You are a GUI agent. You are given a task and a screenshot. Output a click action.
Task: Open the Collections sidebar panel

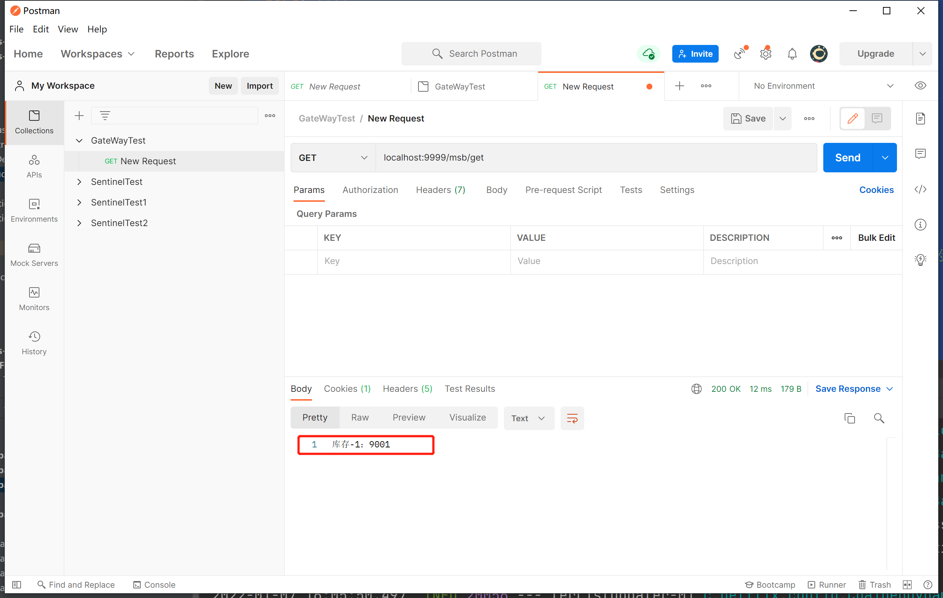click(34, 123)
